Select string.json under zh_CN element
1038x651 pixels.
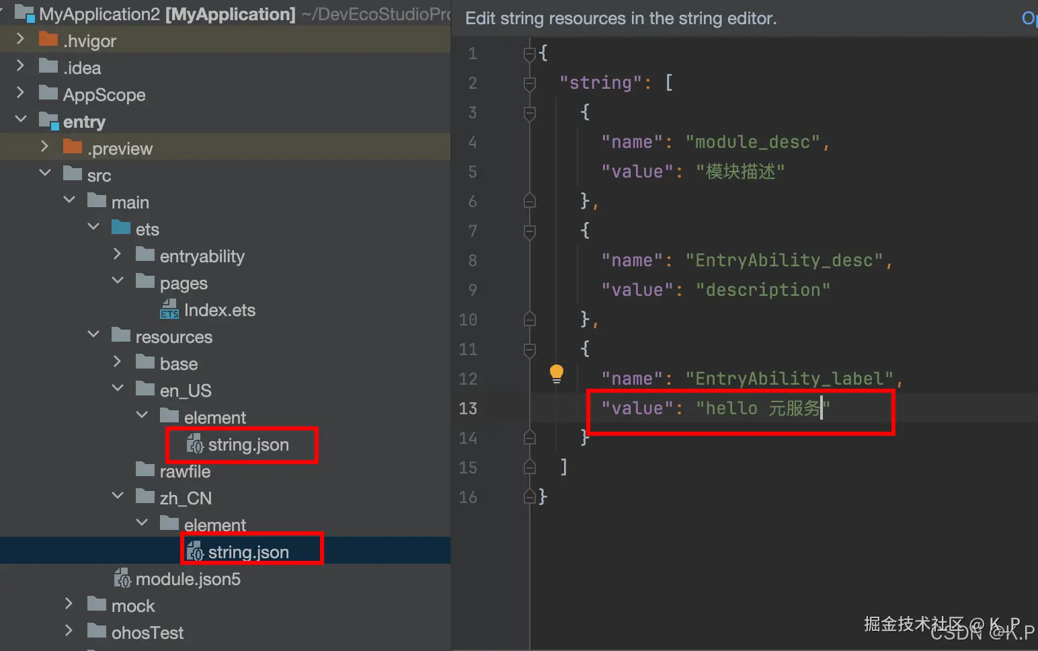248,552
